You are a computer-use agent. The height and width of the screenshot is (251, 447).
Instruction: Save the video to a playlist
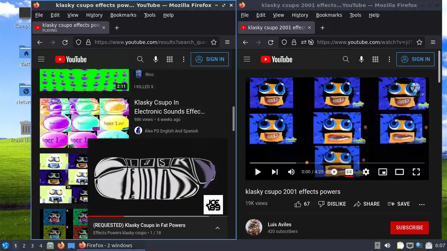click(398, 204)
